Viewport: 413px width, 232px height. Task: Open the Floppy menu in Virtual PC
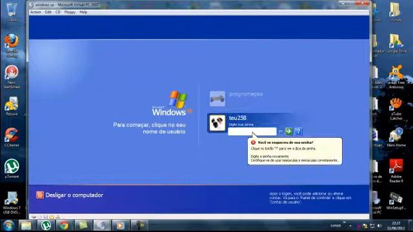(70, 12)
